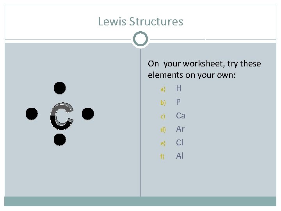This screenshot has height=211, width=281.
Task: Select the element Ar in the list
Action: coord(180,129)
